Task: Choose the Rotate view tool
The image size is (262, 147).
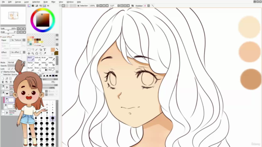Action: [x=37, y=53]
